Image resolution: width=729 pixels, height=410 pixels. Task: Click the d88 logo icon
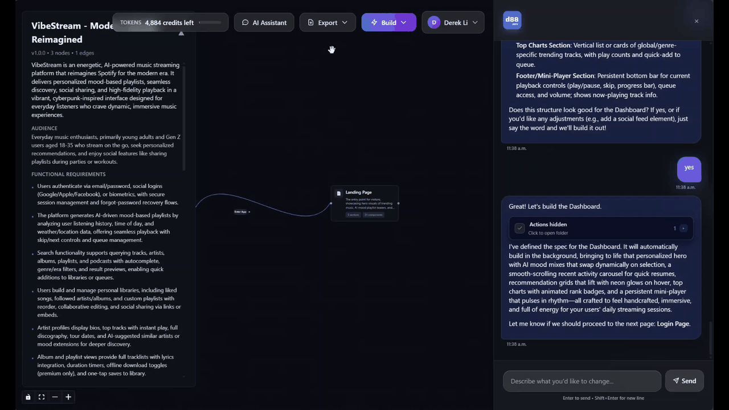click(x=512, y=21)
